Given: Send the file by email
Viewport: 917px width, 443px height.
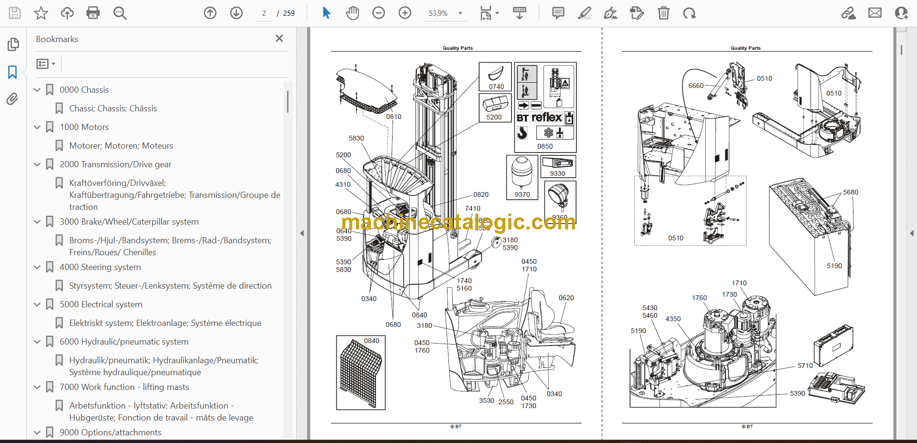Looking at the screenshot, I should click(x=875, y=13).
